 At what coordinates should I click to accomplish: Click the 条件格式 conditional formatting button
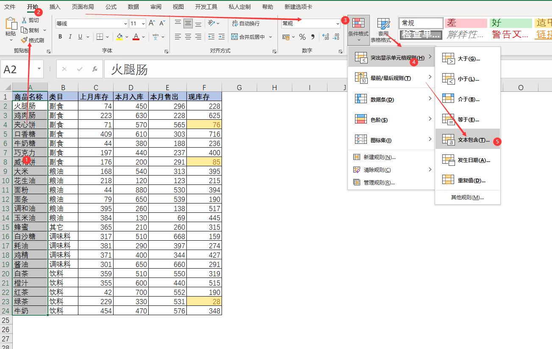(x=358, y=30)
